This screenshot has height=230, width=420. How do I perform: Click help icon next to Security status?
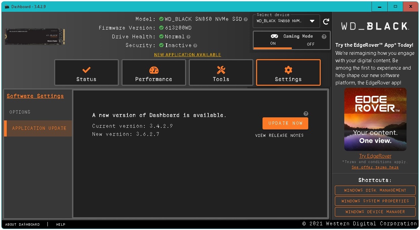[x=195, y=45]
